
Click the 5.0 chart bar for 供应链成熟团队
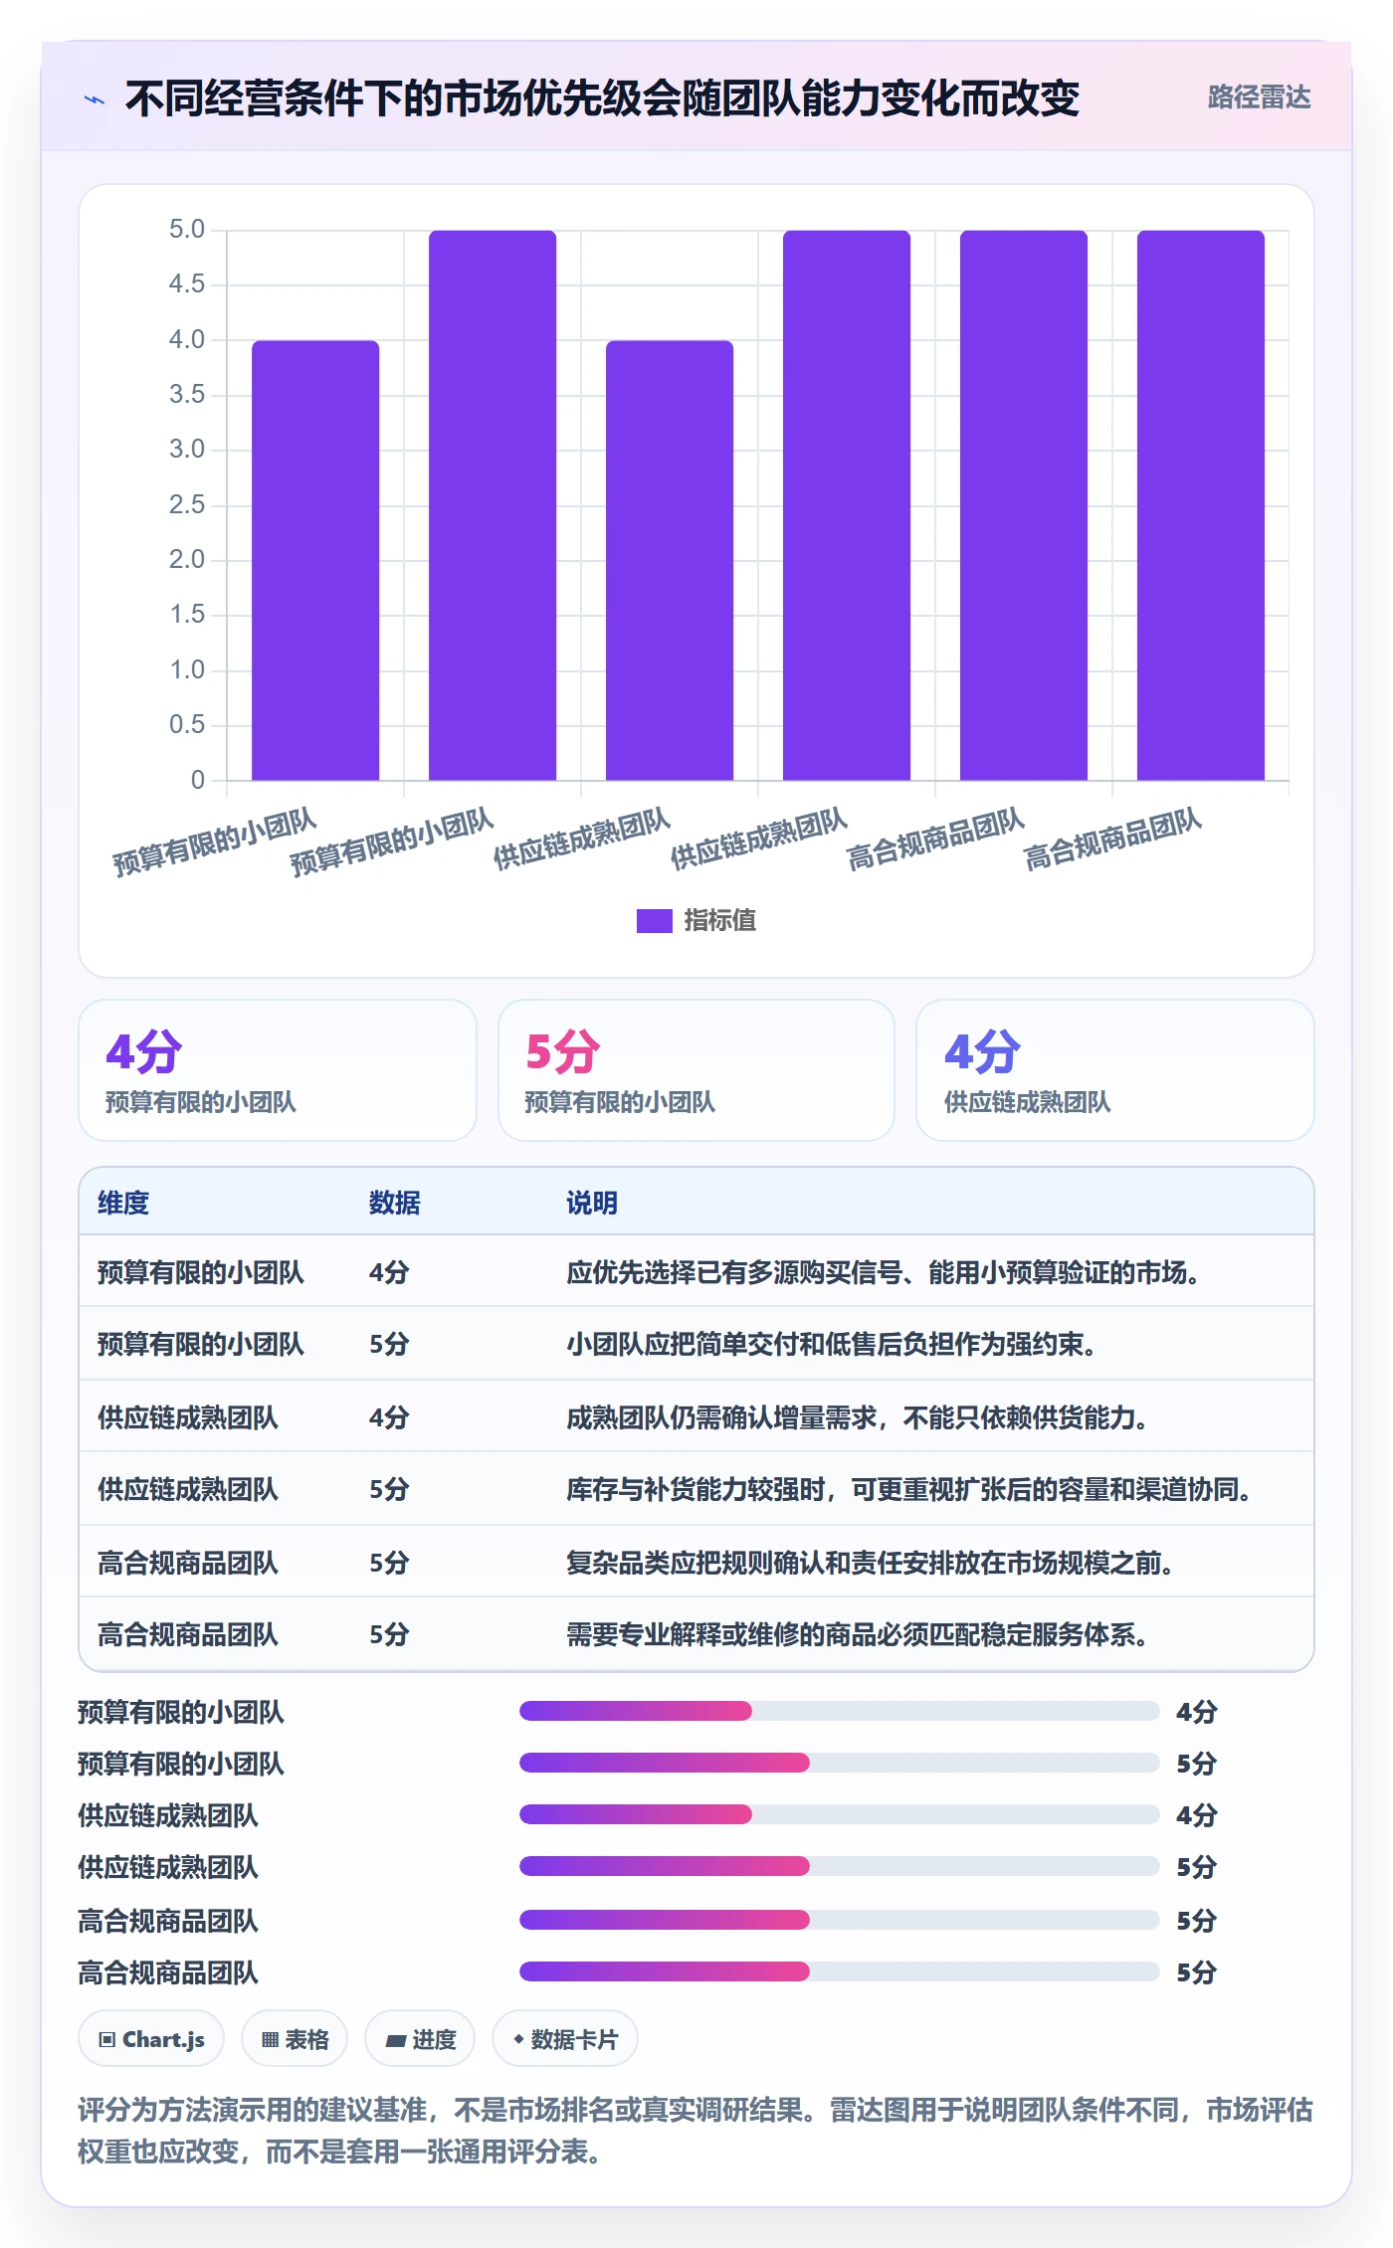coord(847,505)
